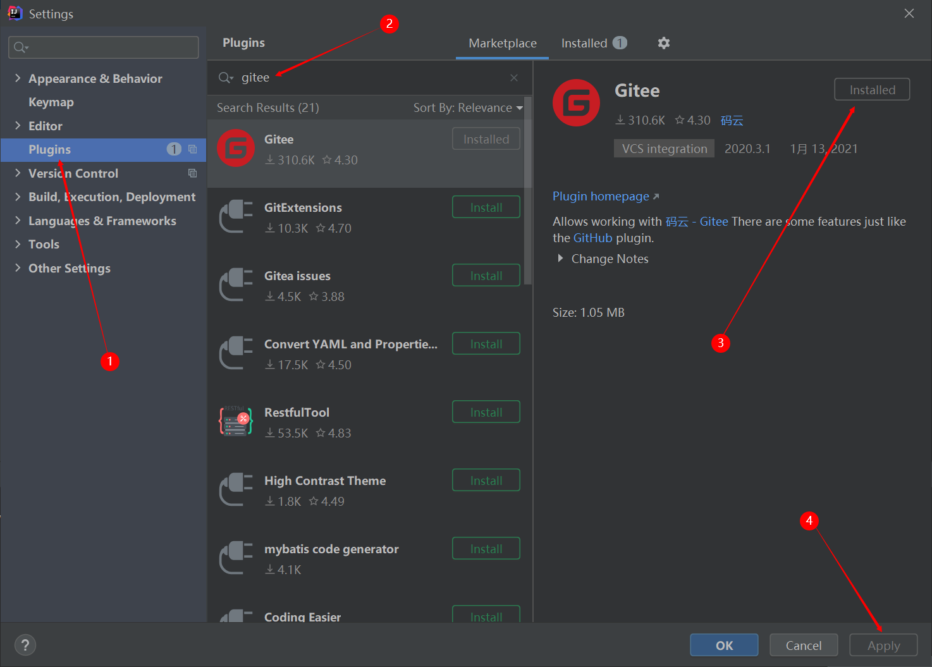Select the High Contrast Theme plugin name

[325, 480]
